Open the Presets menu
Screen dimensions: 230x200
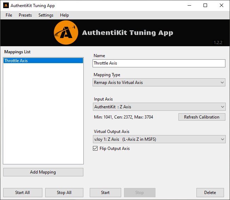click(x=25, y=15)
